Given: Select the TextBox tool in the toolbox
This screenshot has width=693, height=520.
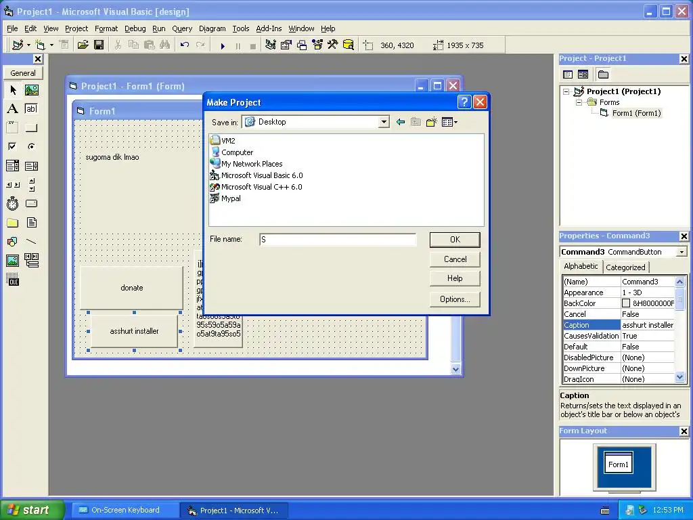Looking at the screenshot, I should (x=31, y=109).
